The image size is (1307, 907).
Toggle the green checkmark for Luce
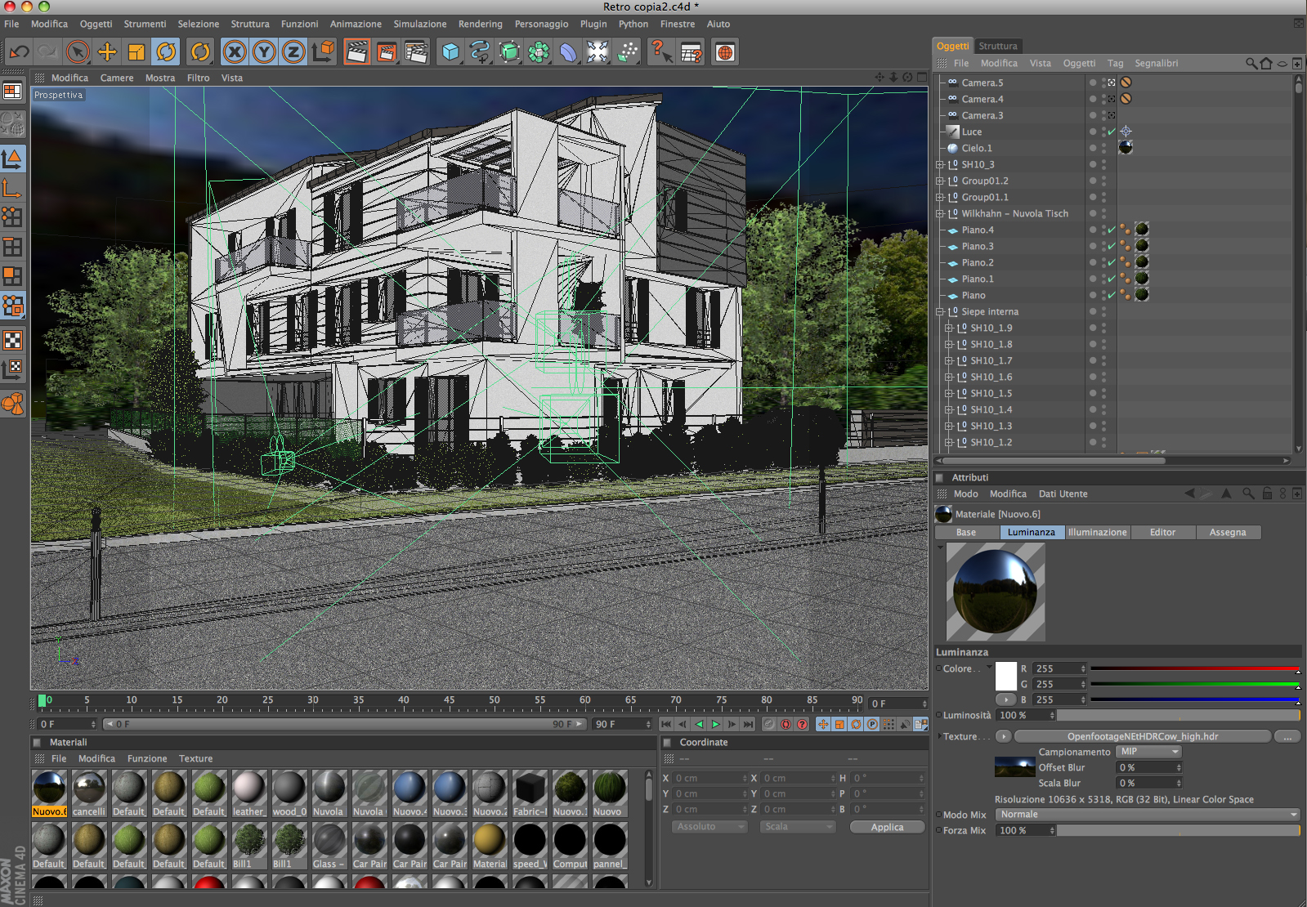[1112, 132]
